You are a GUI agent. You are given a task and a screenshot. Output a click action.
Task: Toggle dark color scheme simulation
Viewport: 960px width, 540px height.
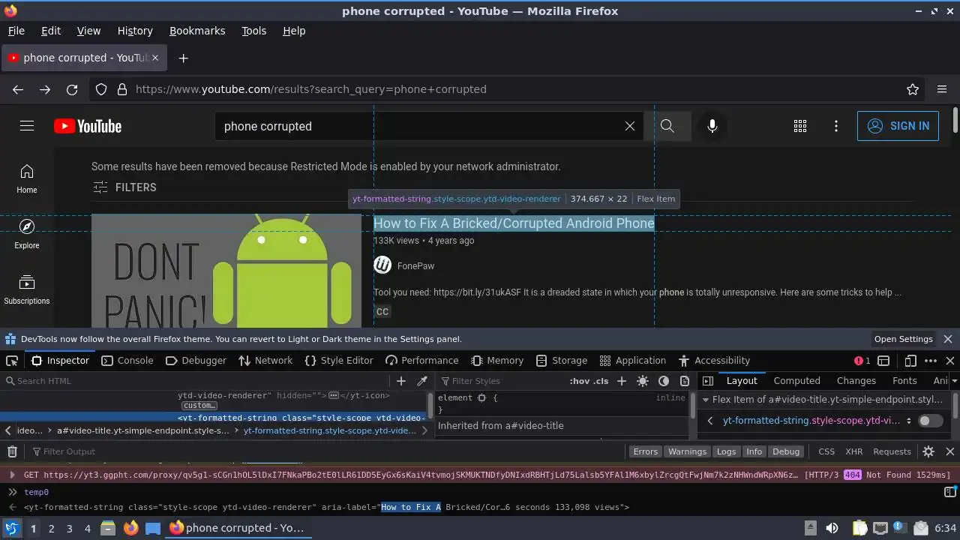(664, 381)
